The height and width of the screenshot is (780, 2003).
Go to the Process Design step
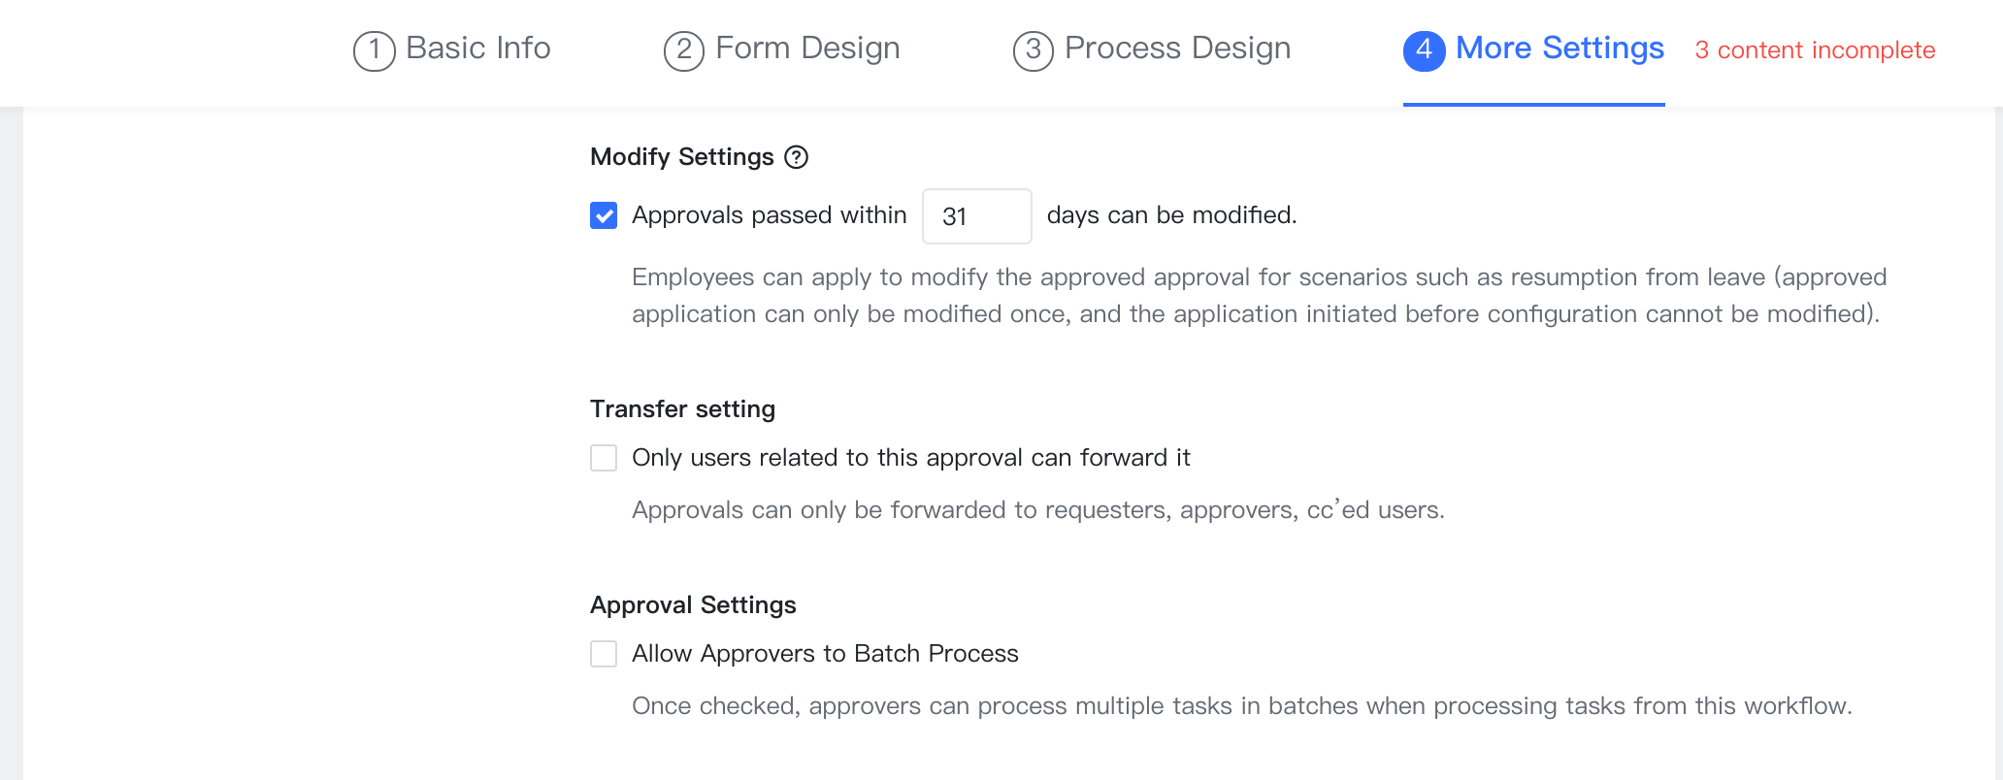click(x=1176, y=48)
